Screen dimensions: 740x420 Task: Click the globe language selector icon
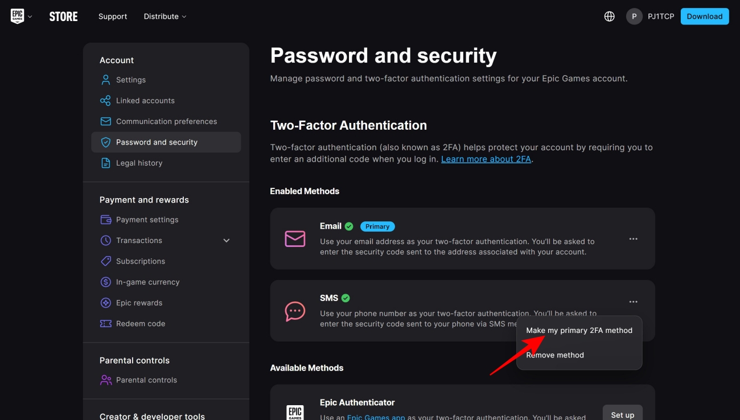(609, 17)
